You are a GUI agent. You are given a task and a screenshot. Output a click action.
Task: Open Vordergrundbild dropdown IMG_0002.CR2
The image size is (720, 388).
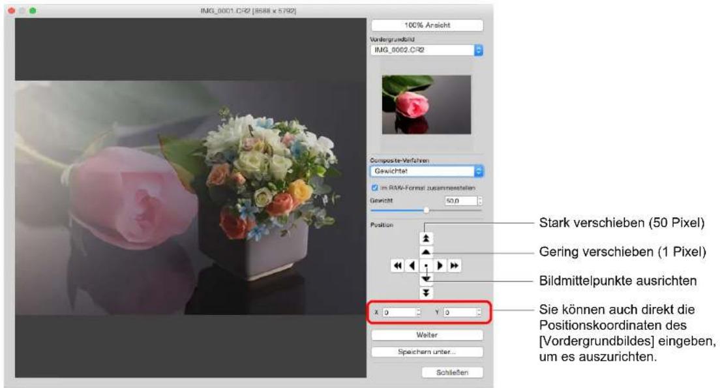pos(427,50)
